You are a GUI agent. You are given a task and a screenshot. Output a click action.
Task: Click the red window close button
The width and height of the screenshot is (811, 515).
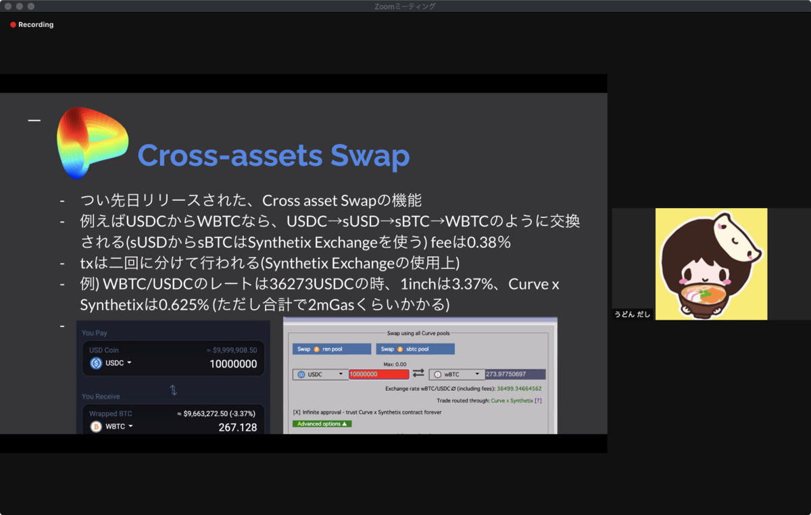(8, 6)
